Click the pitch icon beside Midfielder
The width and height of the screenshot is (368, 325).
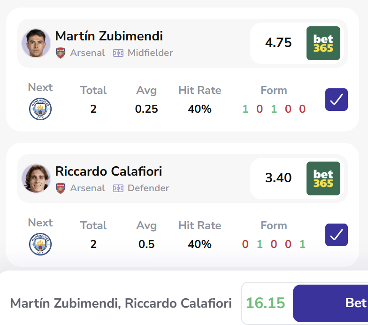pyautogui.click(x=118, y=53)
